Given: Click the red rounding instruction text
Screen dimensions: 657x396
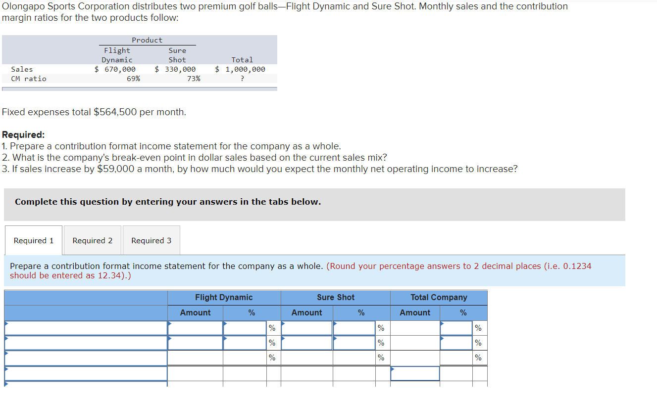Looking at the screenshot, I should (x=301, y=270).
